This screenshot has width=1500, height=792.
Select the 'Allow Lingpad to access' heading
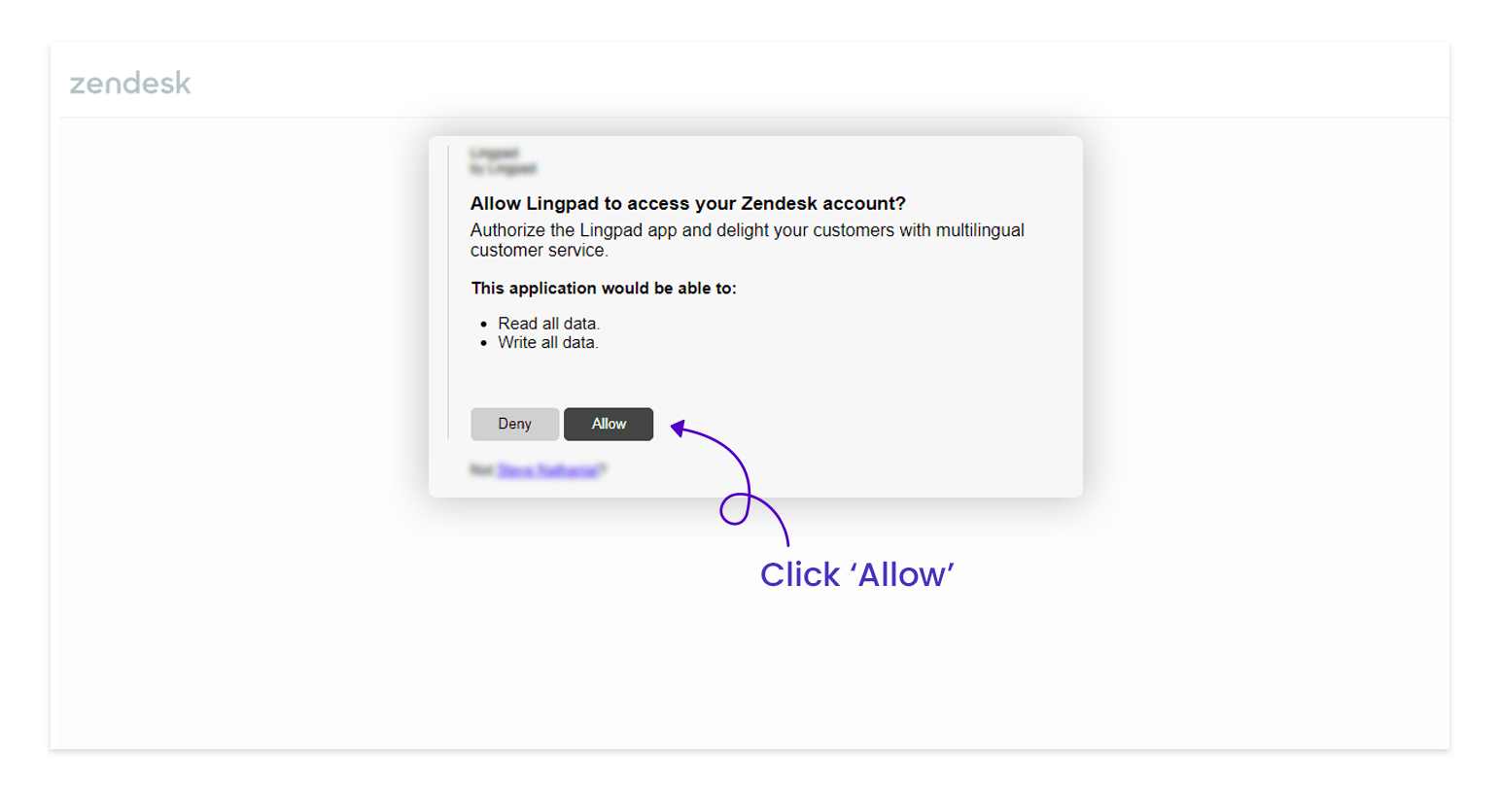[x=688, y=203]
